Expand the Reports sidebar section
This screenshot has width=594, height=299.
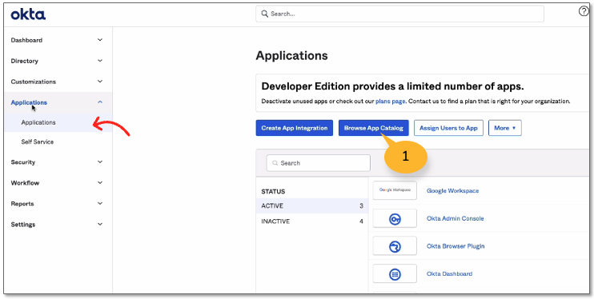click(100, 204)
